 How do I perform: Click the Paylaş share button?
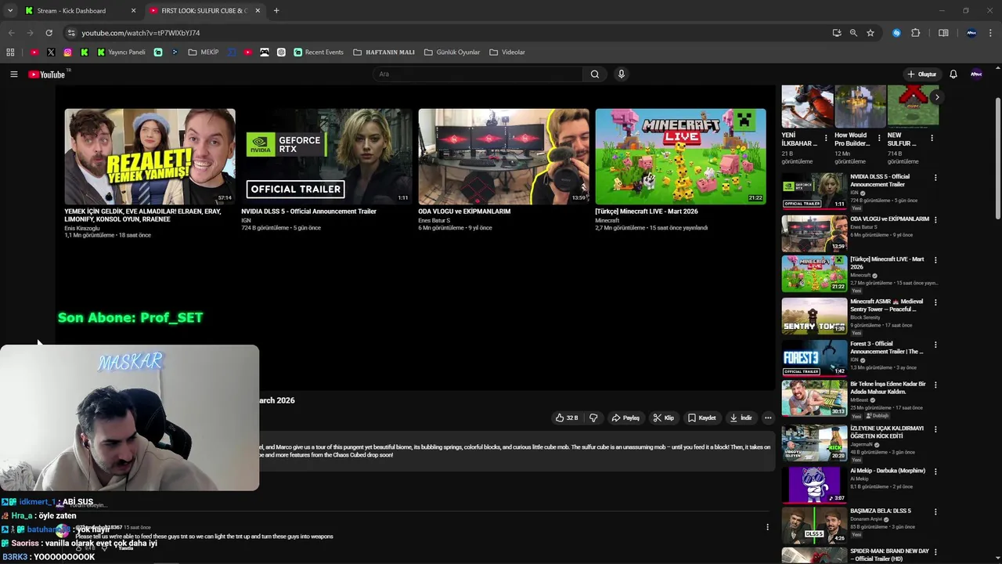click(625, 418)
